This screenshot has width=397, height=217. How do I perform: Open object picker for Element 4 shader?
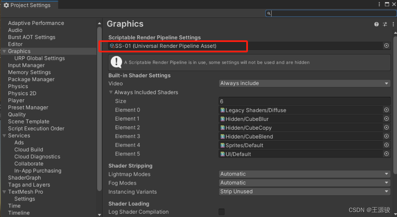pos(386,145)
